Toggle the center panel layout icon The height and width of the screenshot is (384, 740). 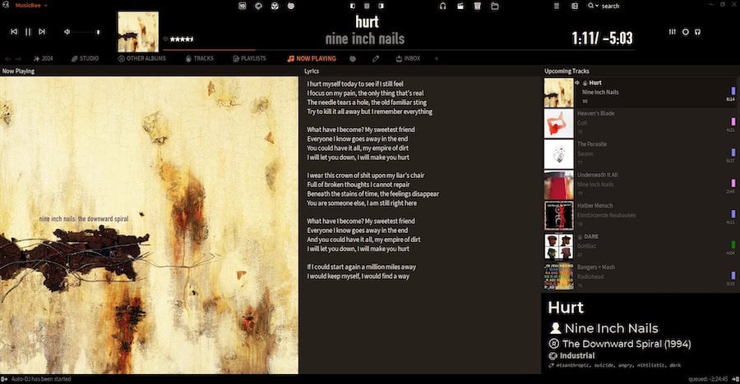[367, 6]
